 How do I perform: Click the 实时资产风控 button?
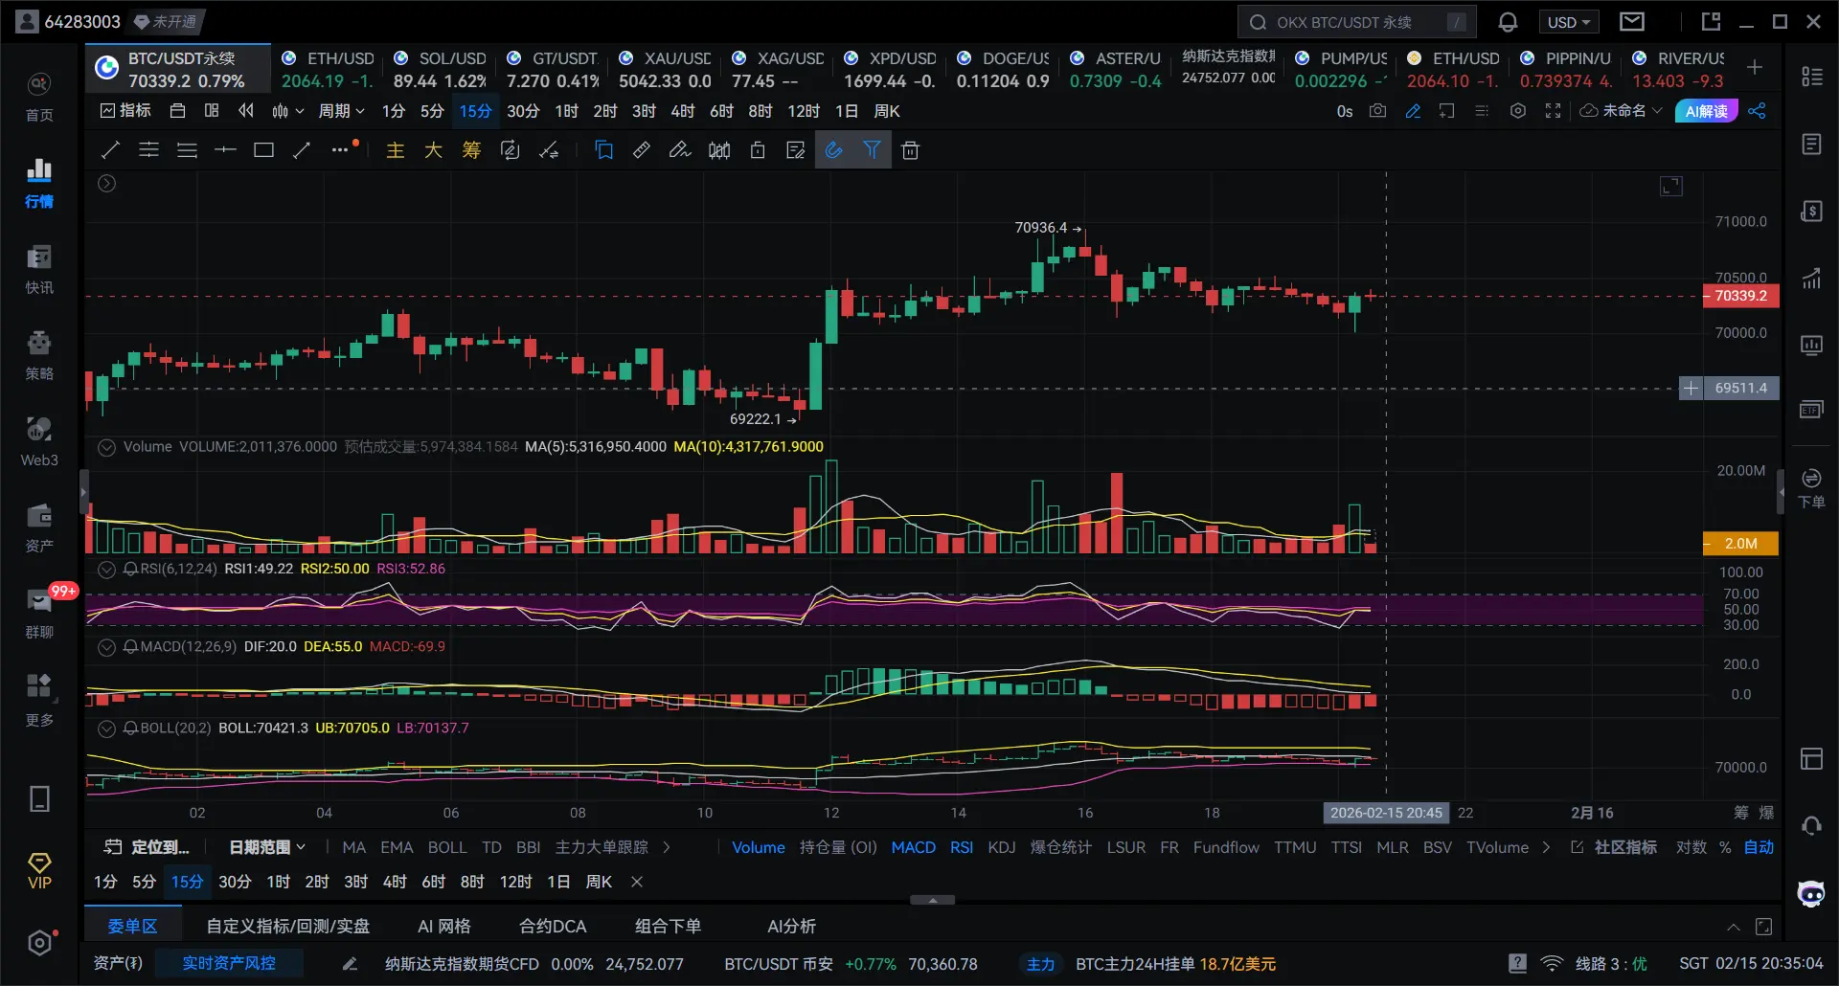pos(229,964)
